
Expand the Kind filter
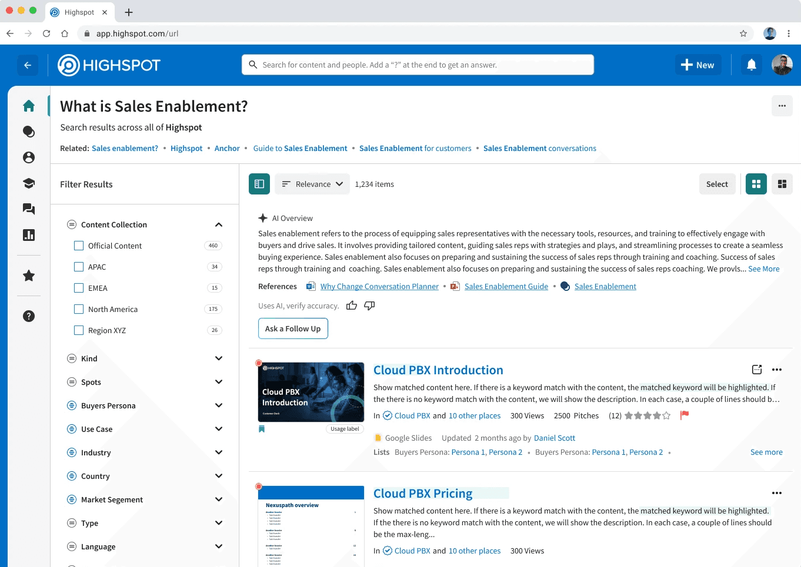coord(219,358)
